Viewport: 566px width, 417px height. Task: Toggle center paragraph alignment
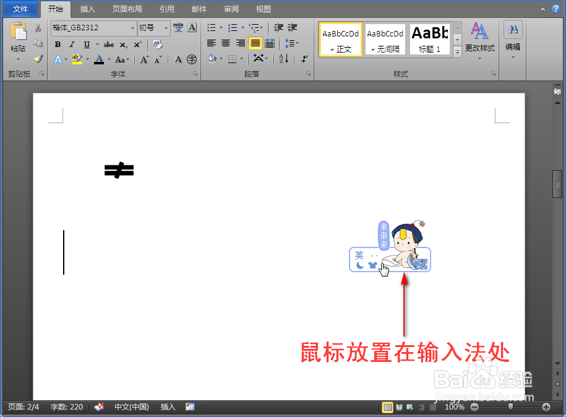[x=226, y=43]
